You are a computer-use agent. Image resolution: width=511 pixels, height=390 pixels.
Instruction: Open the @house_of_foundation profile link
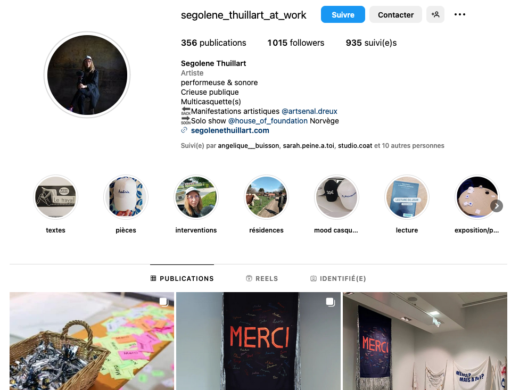pyautogui.click(x=268, y=121)
